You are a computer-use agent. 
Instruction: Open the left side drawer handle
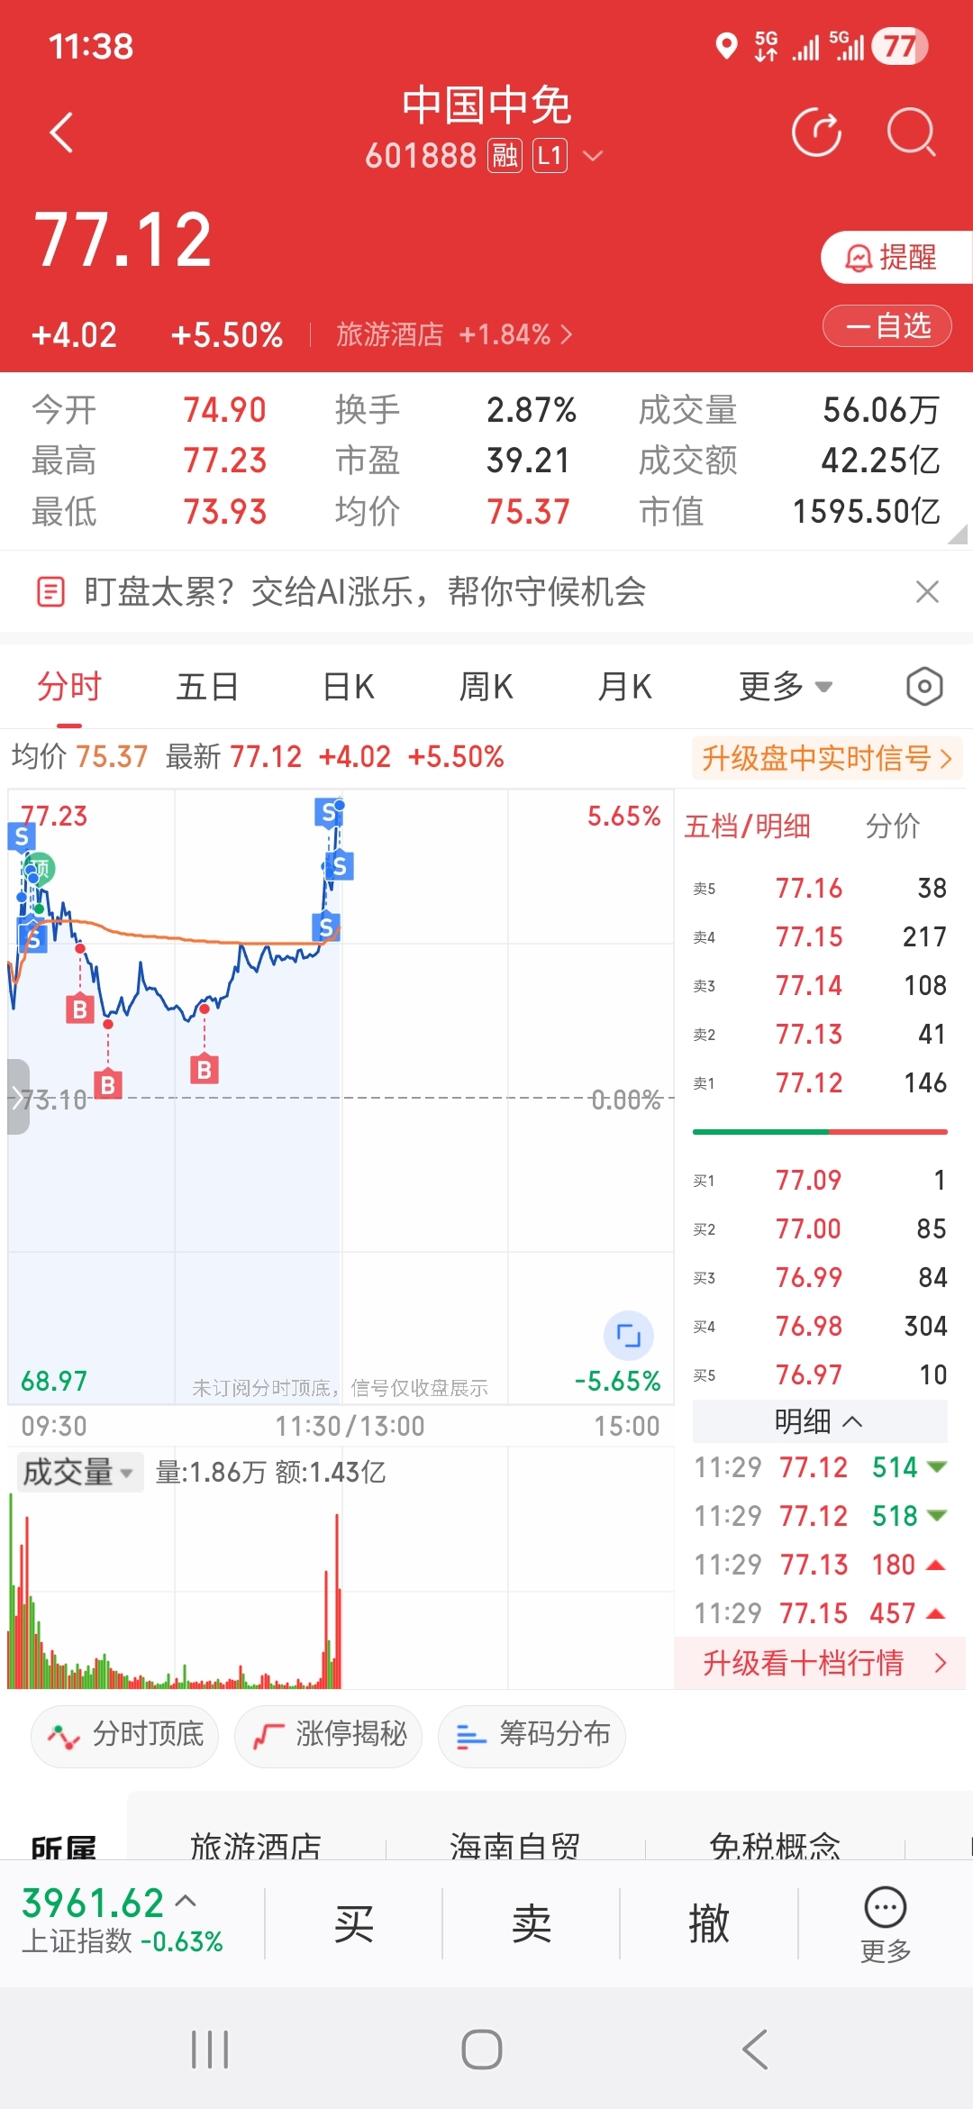pyautogui.click(x=18, y=1097)
